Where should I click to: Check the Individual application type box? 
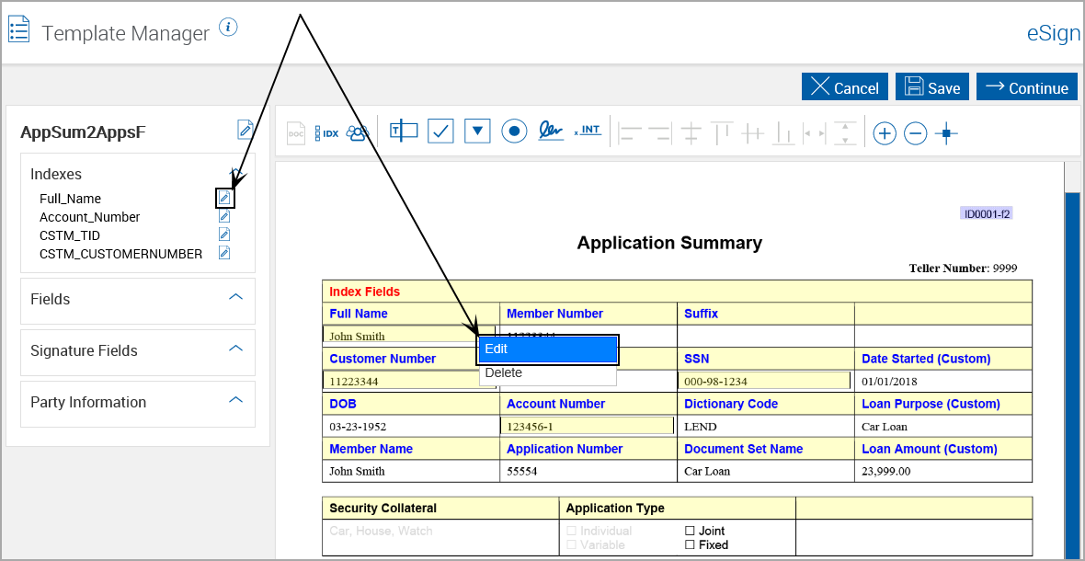coord(572,531)
